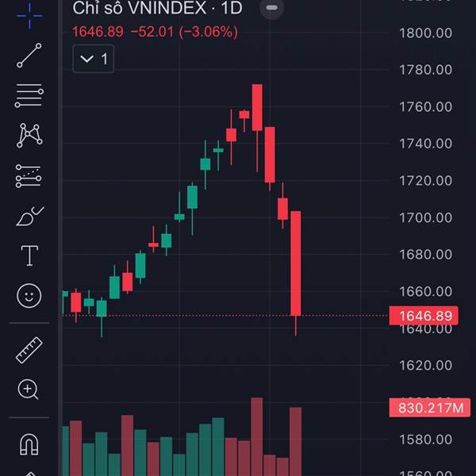Choose the forecasting projection tool

[x=29, y=175]
